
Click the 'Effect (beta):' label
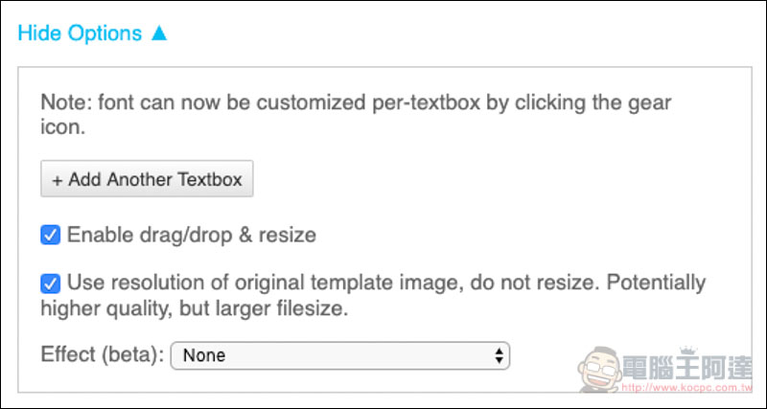pyautogui.click(x=103, y=354)
